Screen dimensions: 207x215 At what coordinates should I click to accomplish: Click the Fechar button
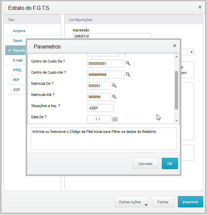pyautogui.click(x=163, y=202)
